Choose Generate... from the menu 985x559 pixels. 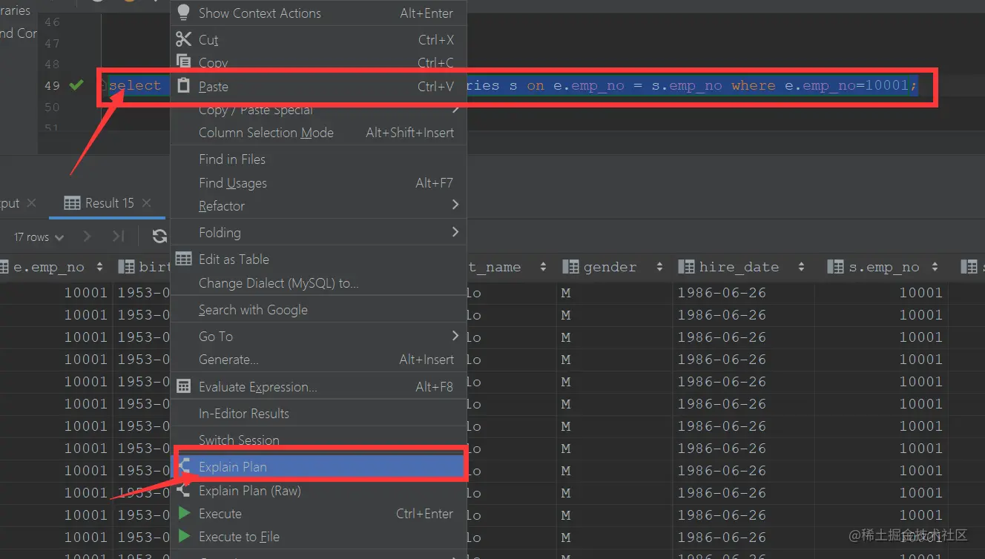[x=318, y=359]
